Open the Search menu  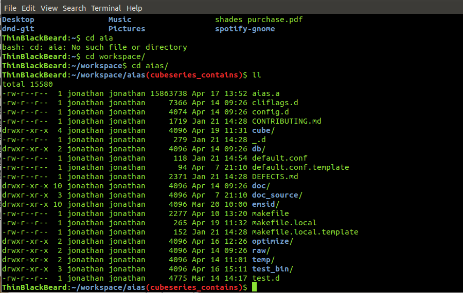click(x=74, y=8)
